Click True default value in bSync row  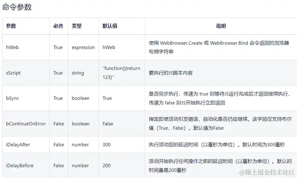point(107,98)
